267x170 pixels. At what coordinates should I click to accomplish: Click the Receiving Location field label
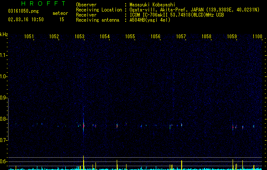99,10
